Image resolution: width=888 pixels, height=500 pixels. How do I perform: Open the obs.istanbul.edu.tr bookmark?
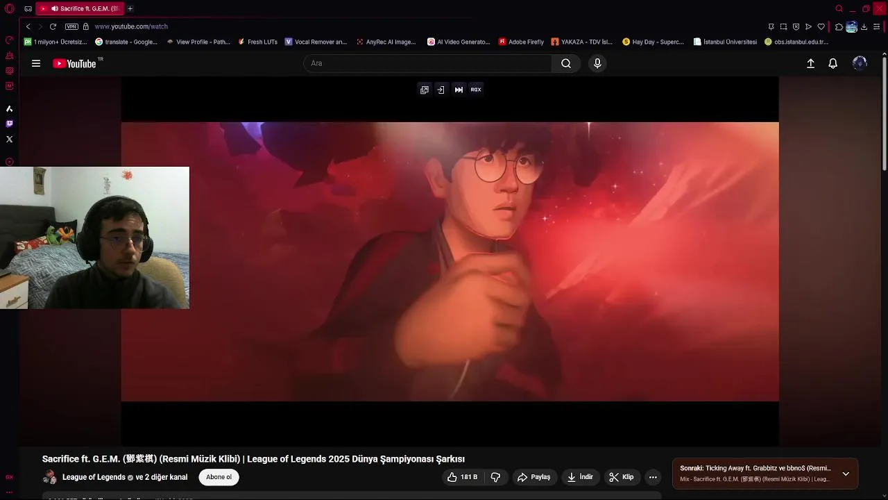coord(796,42)
